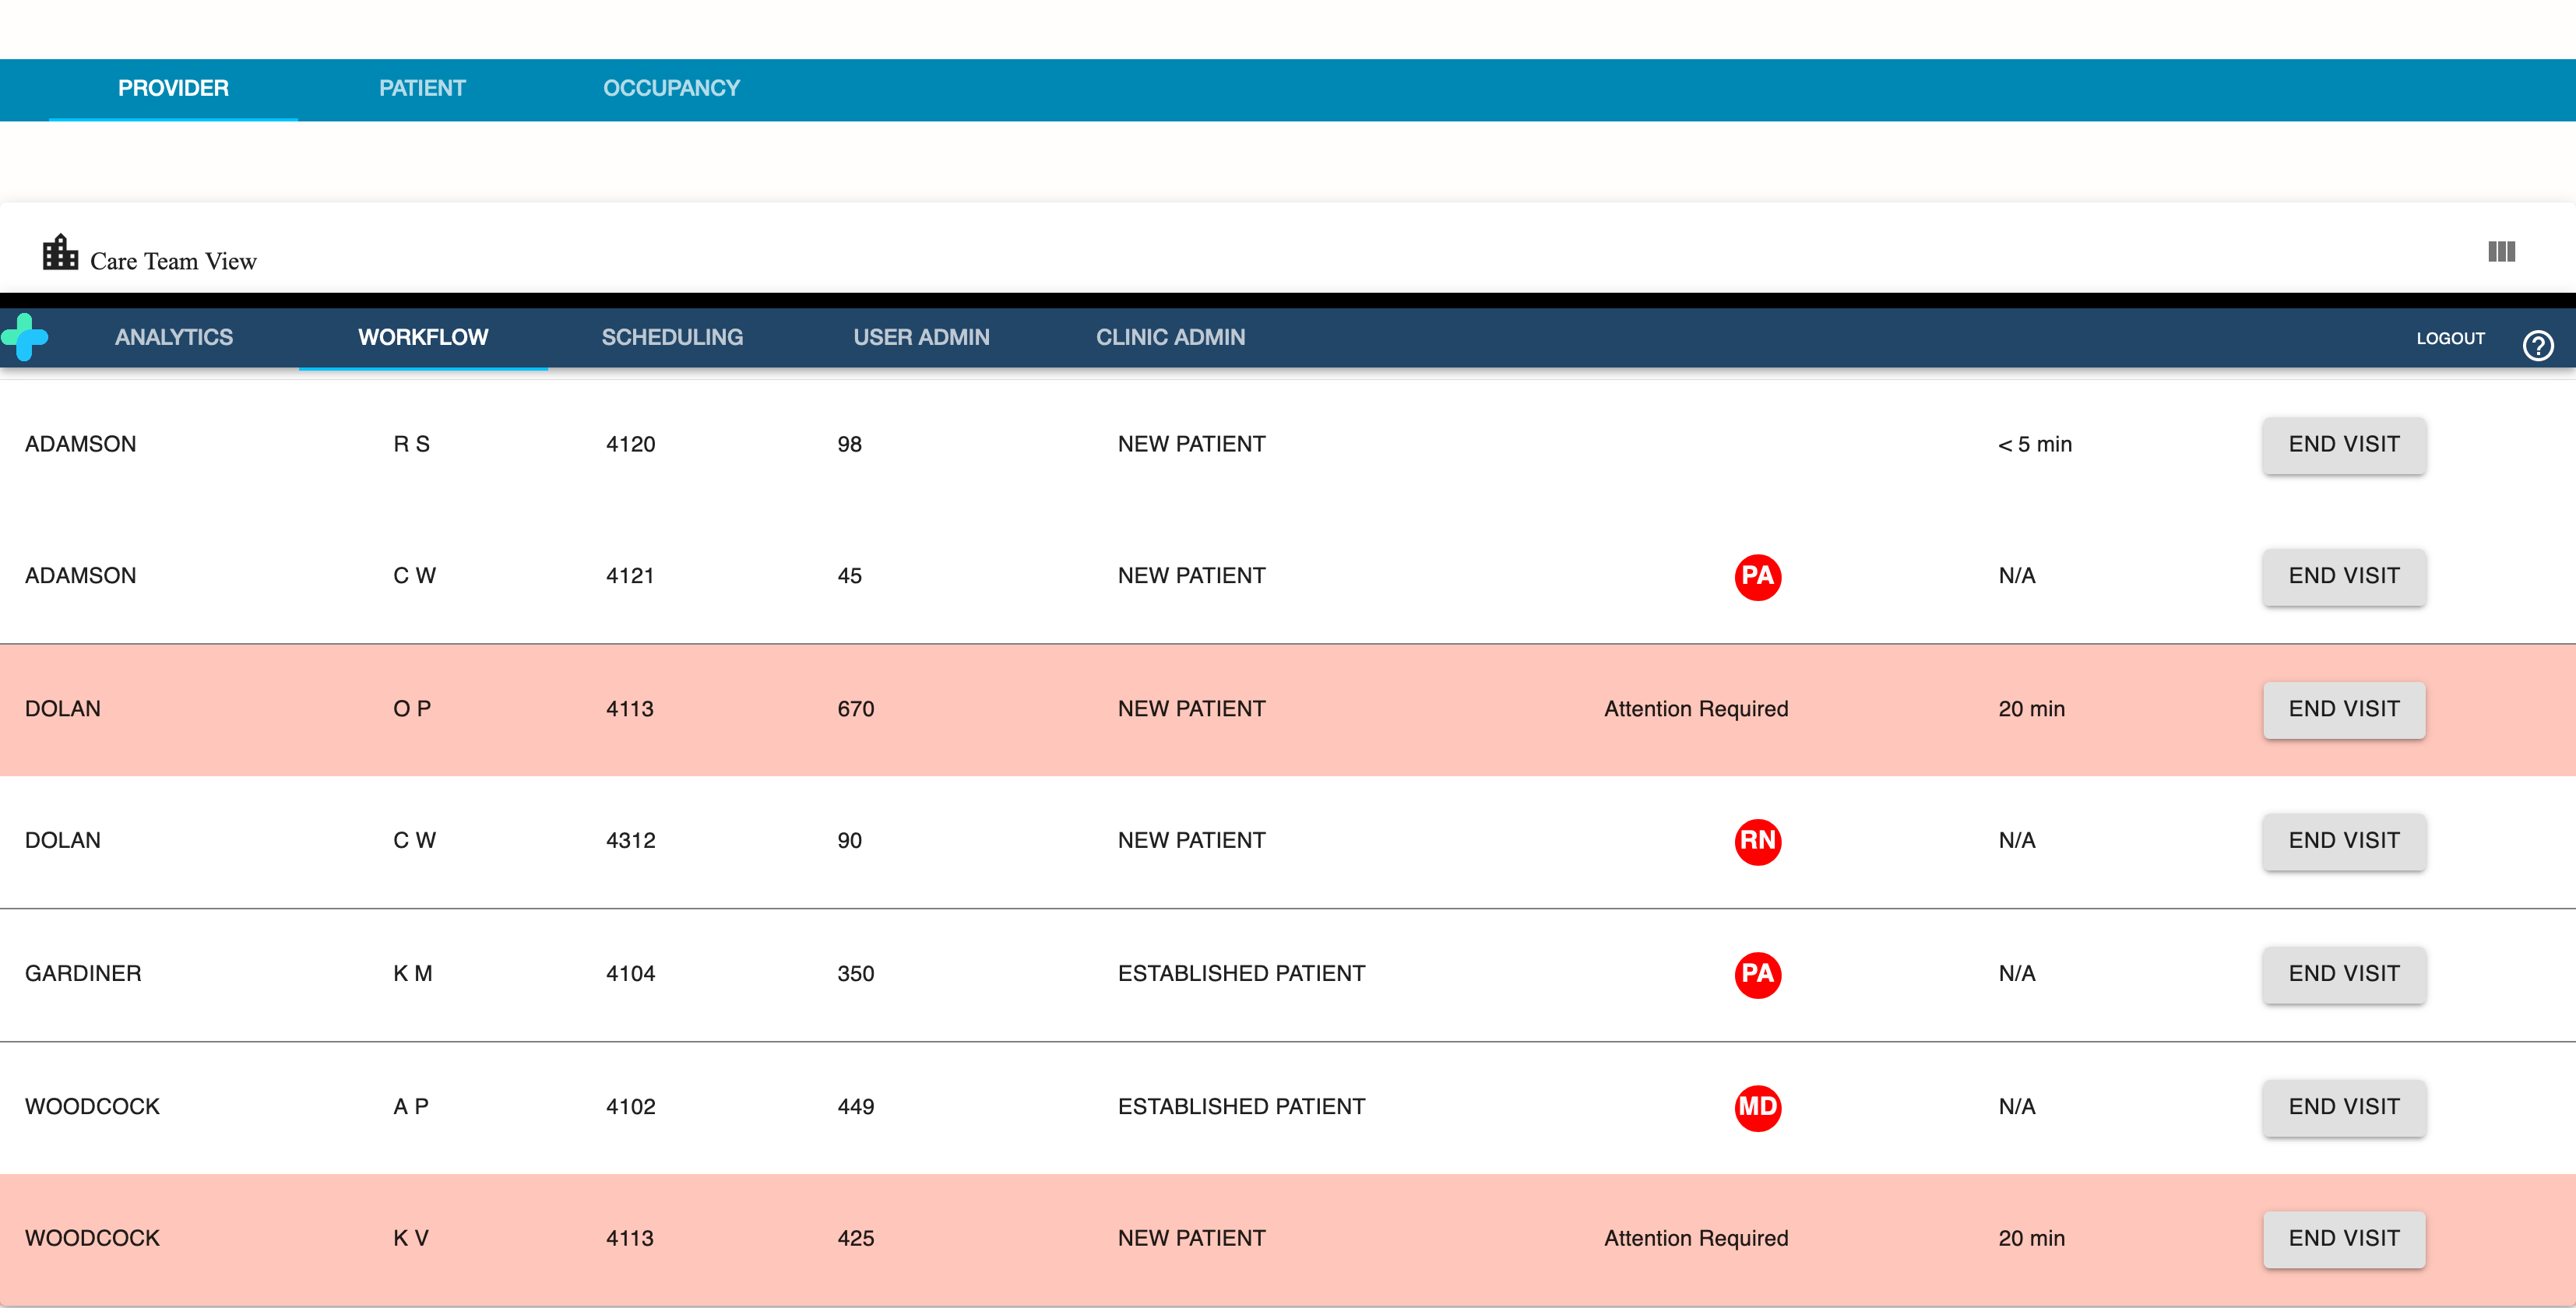
Task: Click room number 4121
Action: [630, 576]
